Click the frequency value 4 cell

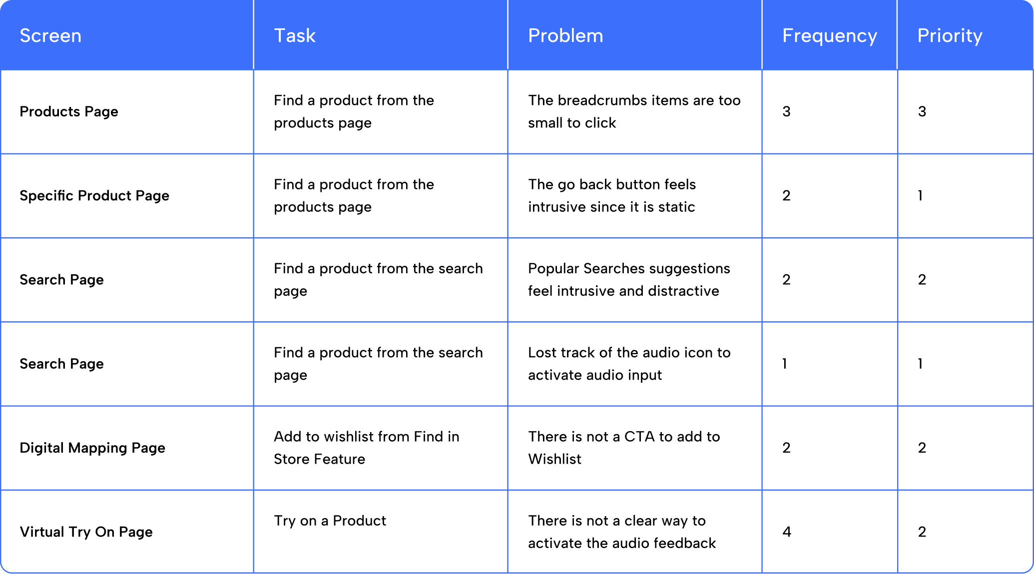[x=787, y=532]
